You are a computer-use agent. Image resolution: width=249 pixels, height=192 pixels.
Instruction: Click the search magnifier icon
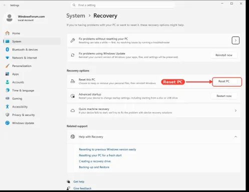[x=74, y=5]
